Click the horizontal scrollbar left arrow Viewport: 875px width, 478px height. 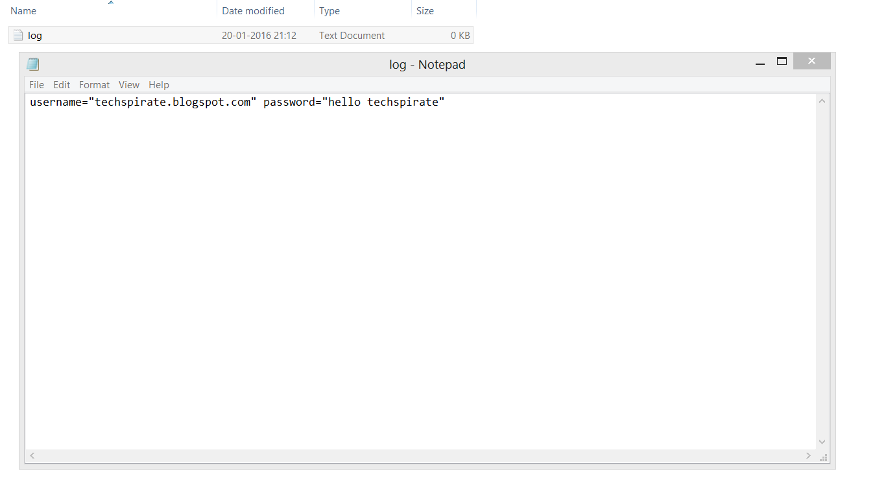point(32,456)
